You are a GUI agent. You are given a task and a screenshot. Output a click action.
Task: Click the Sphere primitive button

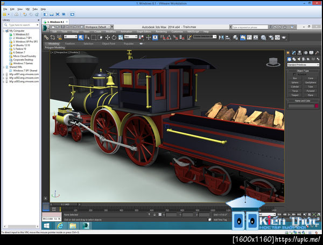294,82
